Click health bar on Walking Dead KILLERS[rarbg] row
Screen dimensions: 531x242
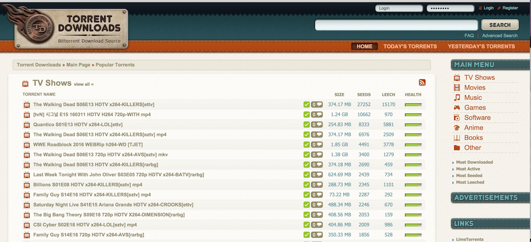[413, 165]
